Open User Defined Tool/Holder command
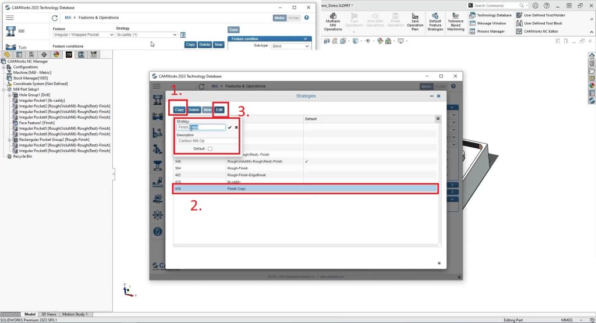This screenshot has width=596, height=323. coord(541,15)
